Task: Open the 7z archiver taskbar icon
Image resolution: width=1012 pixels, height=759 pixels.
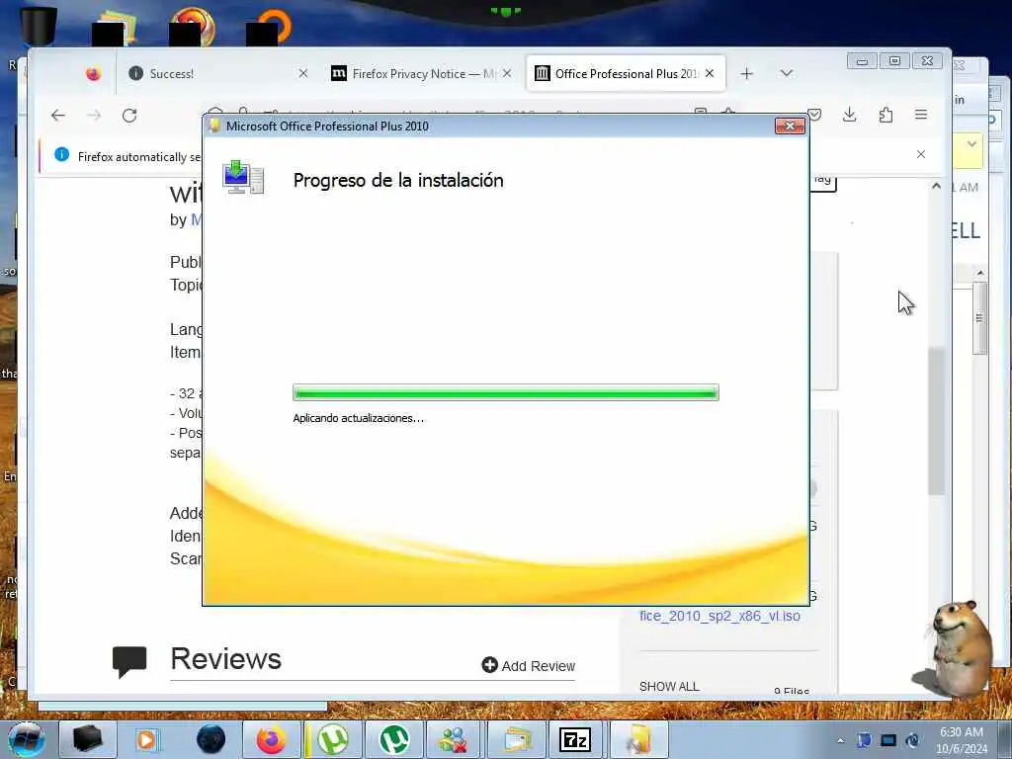Action: [575, 739]
